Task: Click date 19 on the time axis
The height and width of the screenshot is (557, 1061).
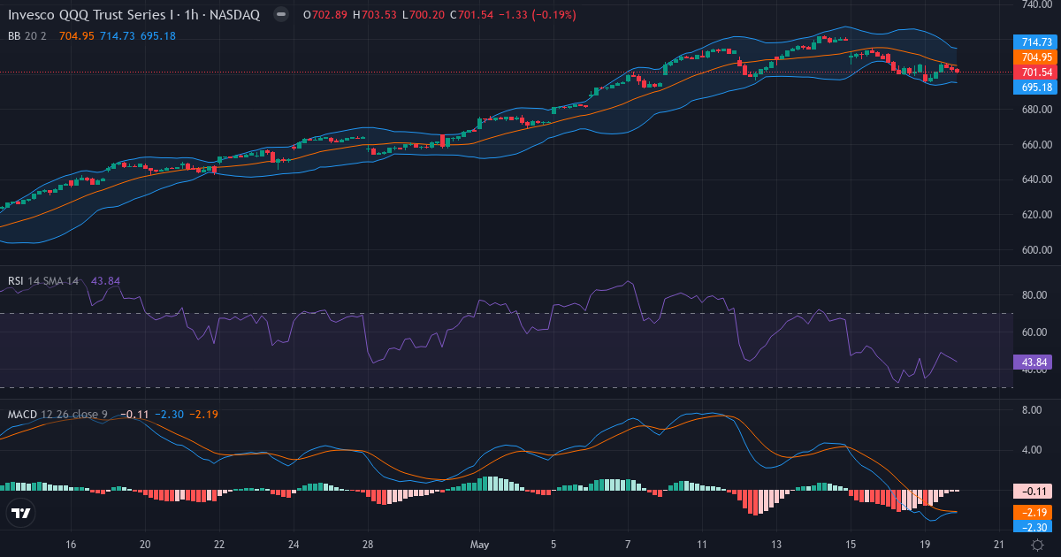Action: (926, 545)
